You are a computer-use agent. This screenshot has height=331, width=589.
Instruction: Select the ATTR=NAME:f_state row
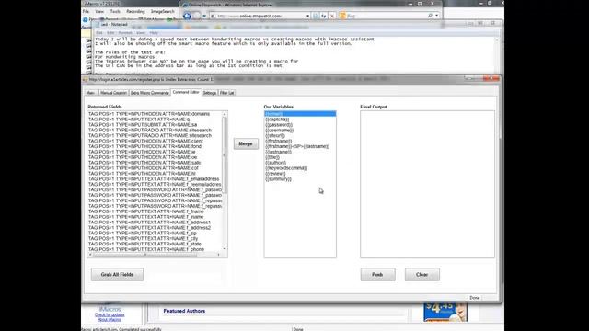[155, 244]
